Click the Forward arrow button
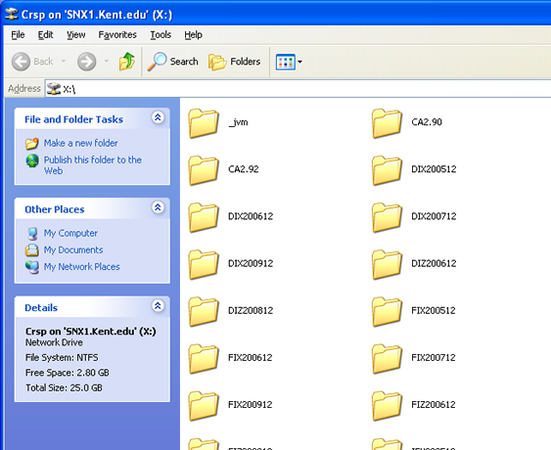This screenshot has width=551, height=450. pyautogui.click(x=86, y=62)
